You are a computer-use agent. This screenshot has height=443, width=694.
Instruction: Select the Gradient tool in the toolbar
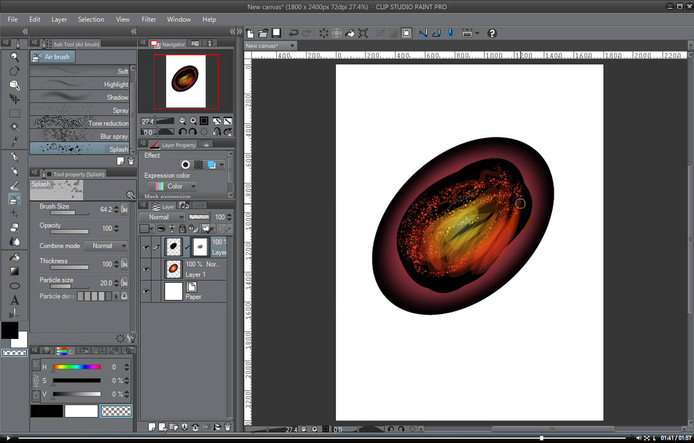tap(14, 271)
